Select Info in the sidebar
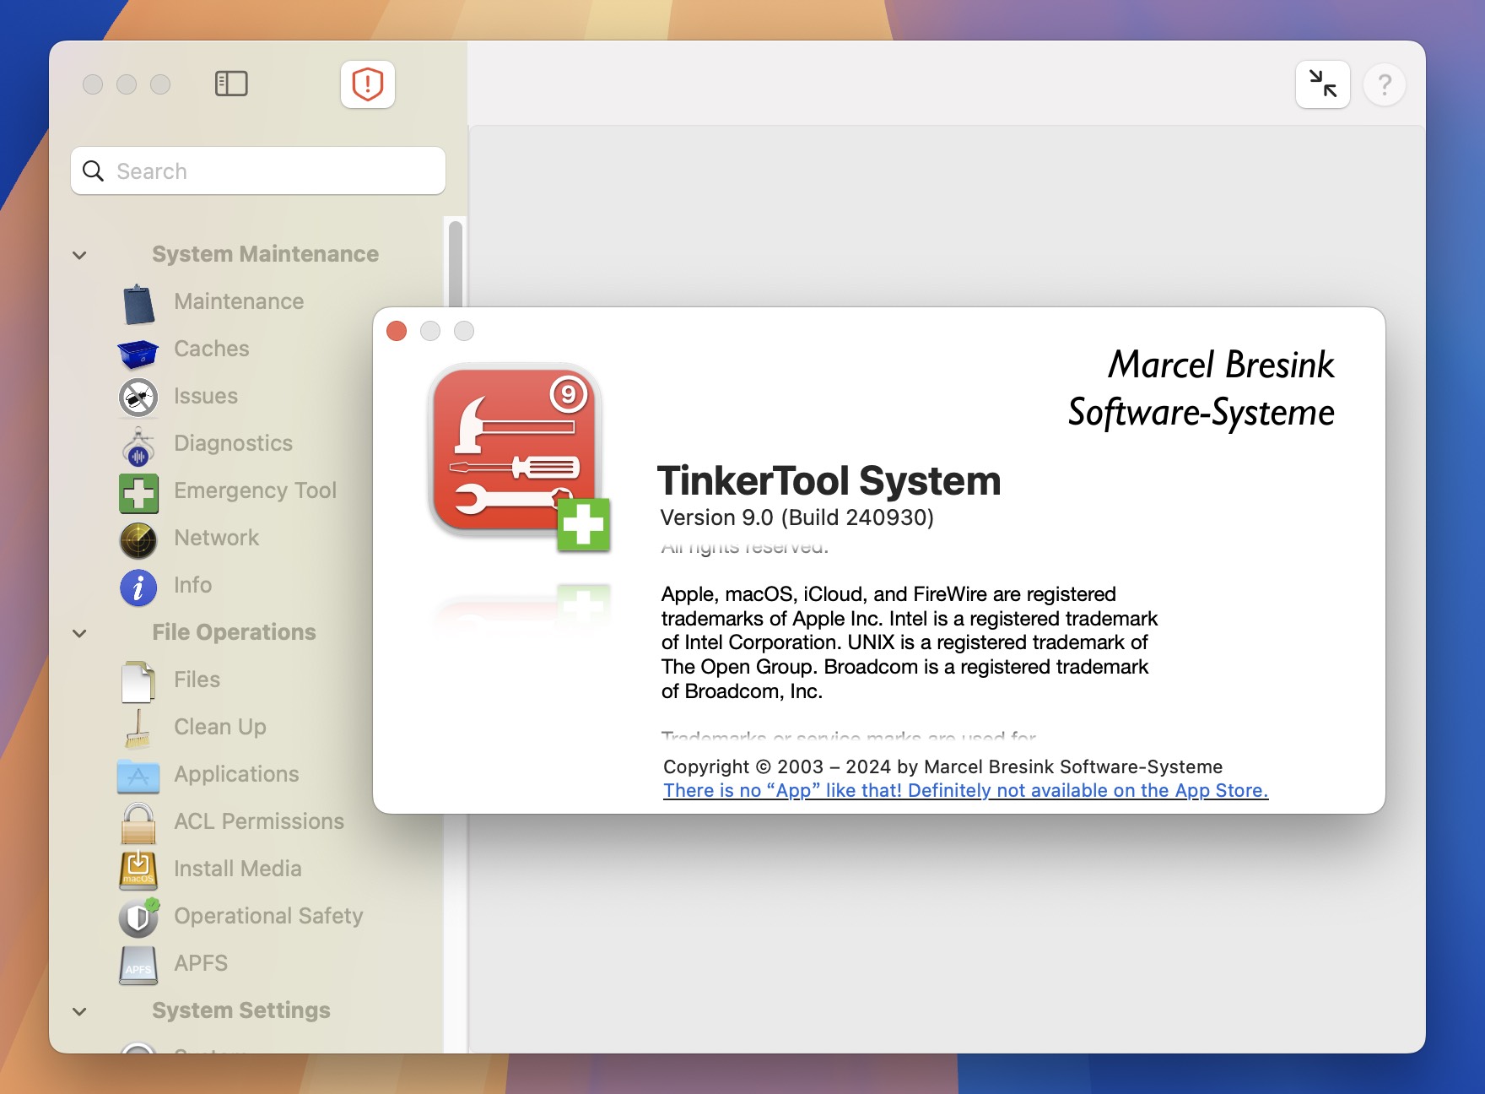Image resolution: width=1485 pixels, height=1094 pixels. pos(193,585)
